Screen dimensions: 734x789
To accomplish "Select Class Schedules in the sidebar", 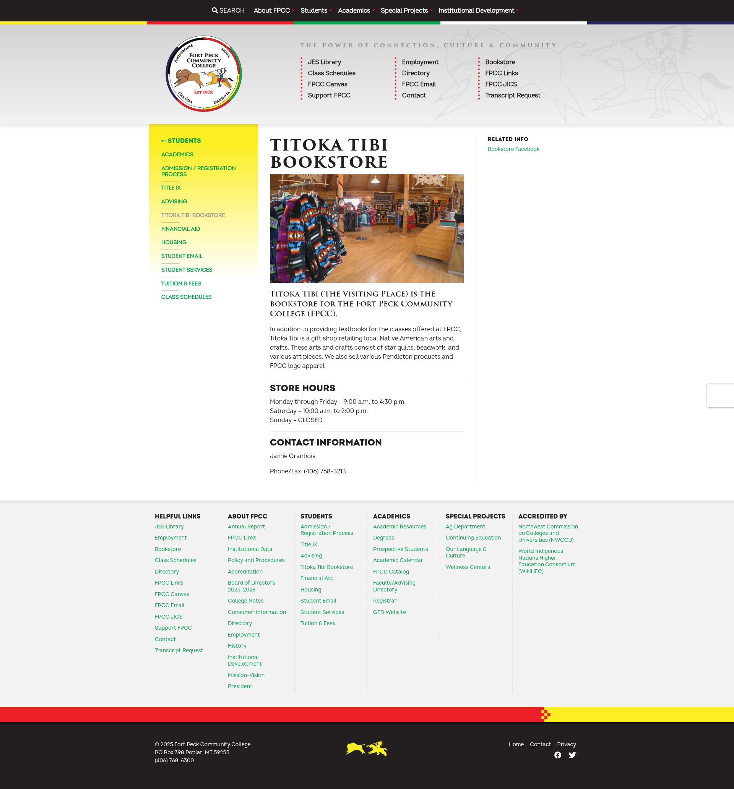I will [x=186, y=297].
